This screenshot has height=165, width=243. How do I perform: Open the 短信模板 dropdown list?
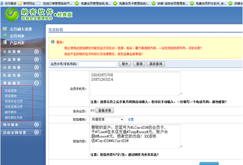click(107, 119)
